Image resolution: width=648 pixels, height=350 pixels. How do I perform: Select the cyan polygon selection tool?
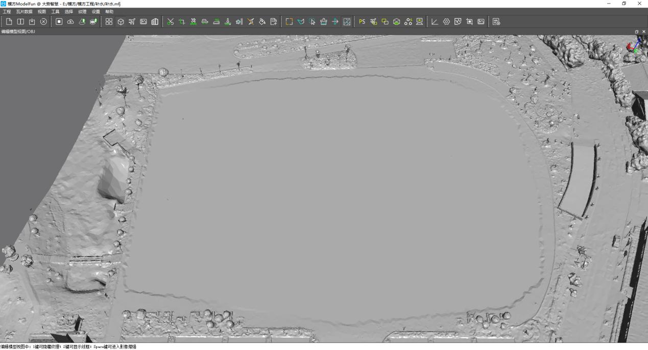[x=301, y=21]
